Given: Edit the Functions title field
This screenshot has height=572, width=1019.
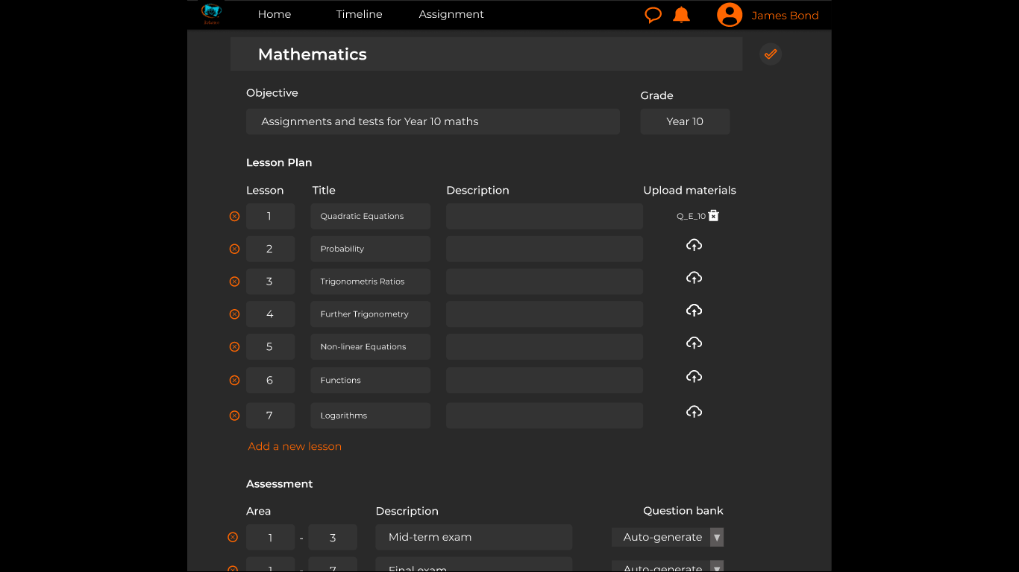Looking at the screenshot, I should coord(371,380).
